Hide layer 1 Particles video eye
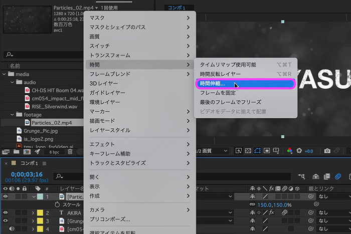 click(6, 196)
